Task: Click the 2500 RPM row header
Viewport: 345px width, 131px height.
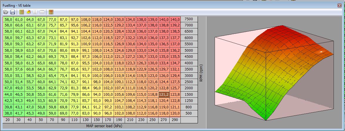Action: pyautogui.click(x=189, y=82)
